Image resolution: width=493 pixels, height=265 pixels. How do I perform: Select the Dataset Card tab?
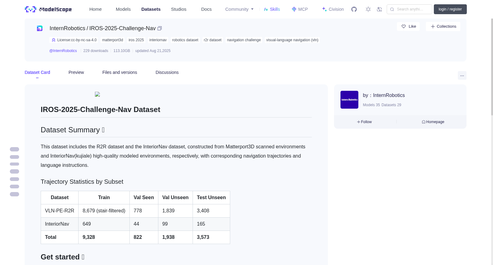(37, 72)
